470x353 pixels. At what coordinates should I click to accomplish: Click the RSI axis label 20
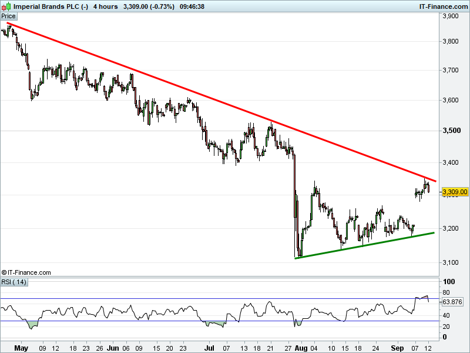click(x=446, y=327)
